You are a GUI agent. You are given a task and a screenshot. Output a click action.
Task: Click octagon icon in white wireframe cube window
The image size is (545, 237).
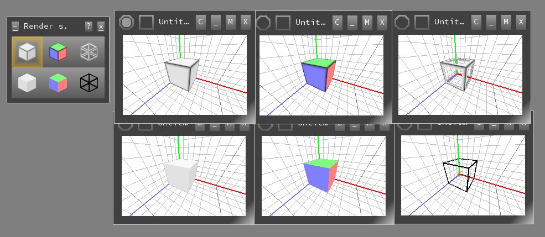[402, 22]
